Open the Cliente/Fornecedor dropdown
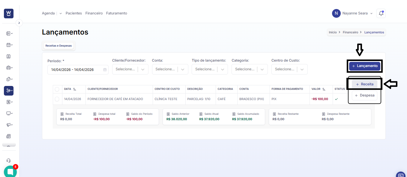This screenshot has width=407, height=177. (130, 69)
